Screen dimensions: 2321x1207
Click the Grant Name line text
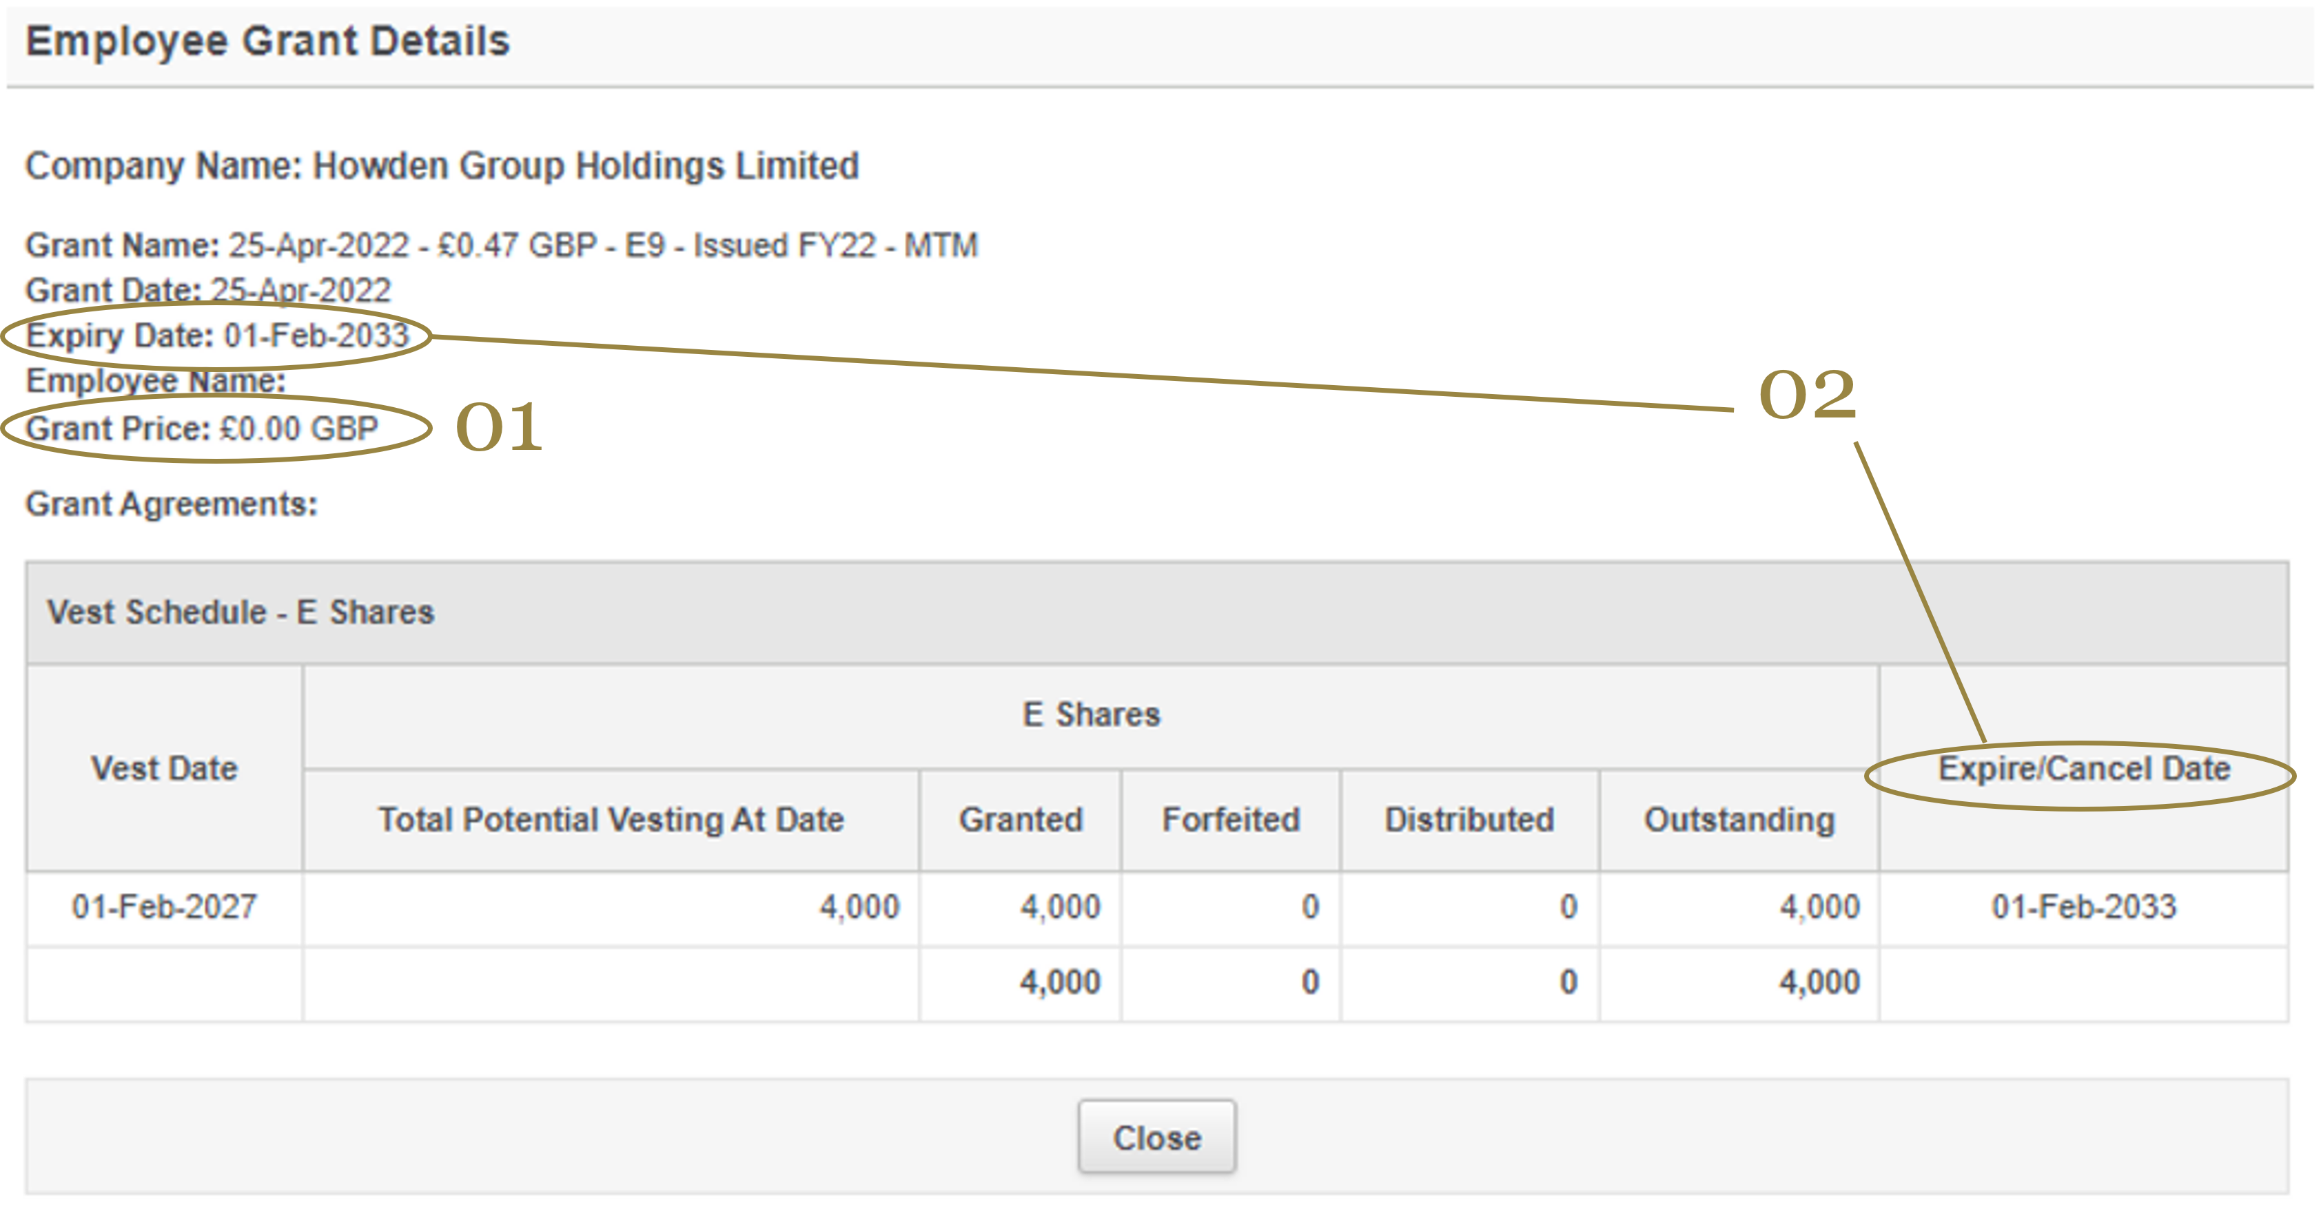click(501, 245)
